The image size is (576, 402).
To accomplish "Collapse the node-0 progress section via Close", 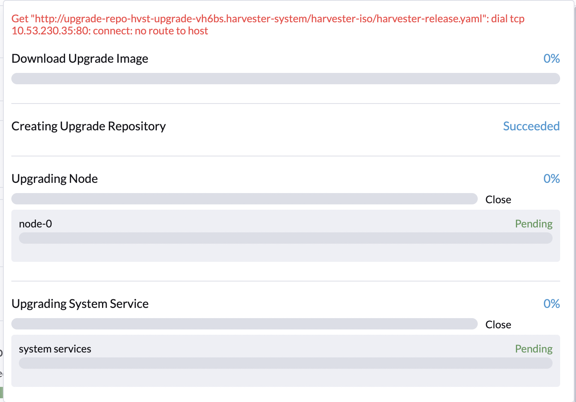I will (498, 199).
